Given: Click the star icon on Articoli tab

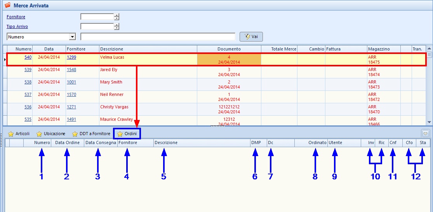Looking at the screenshot, I should point(11,134).
